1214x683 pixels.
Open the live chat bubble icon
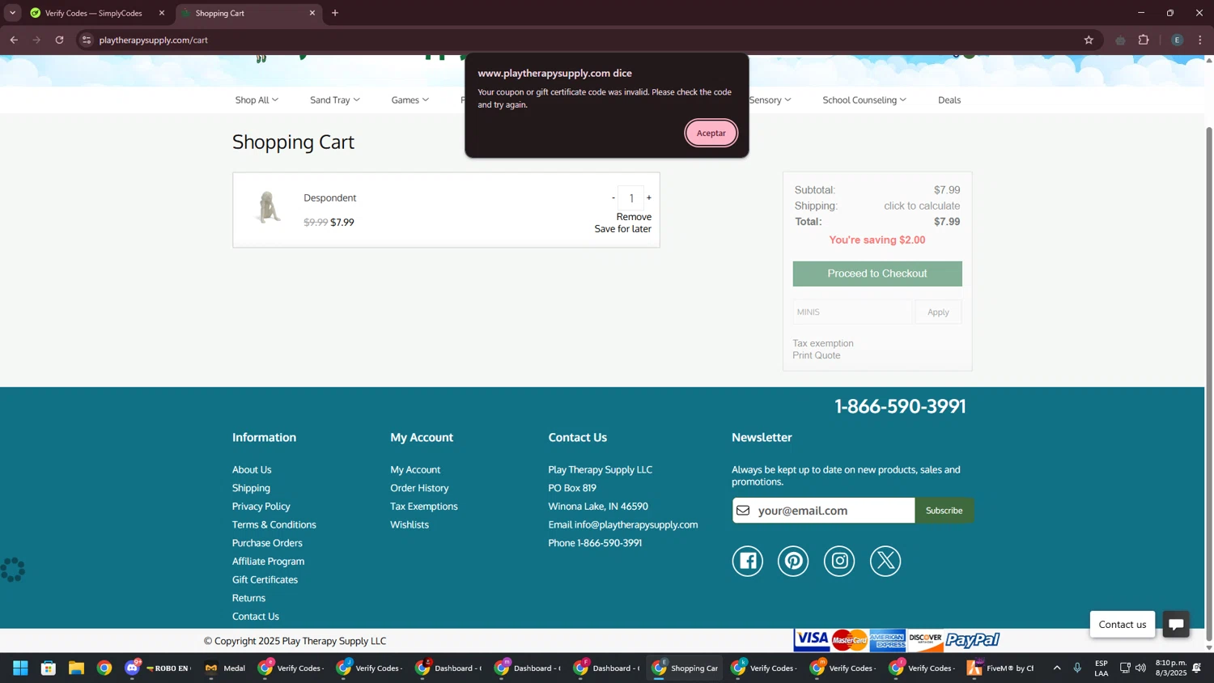coord(1176,624)
